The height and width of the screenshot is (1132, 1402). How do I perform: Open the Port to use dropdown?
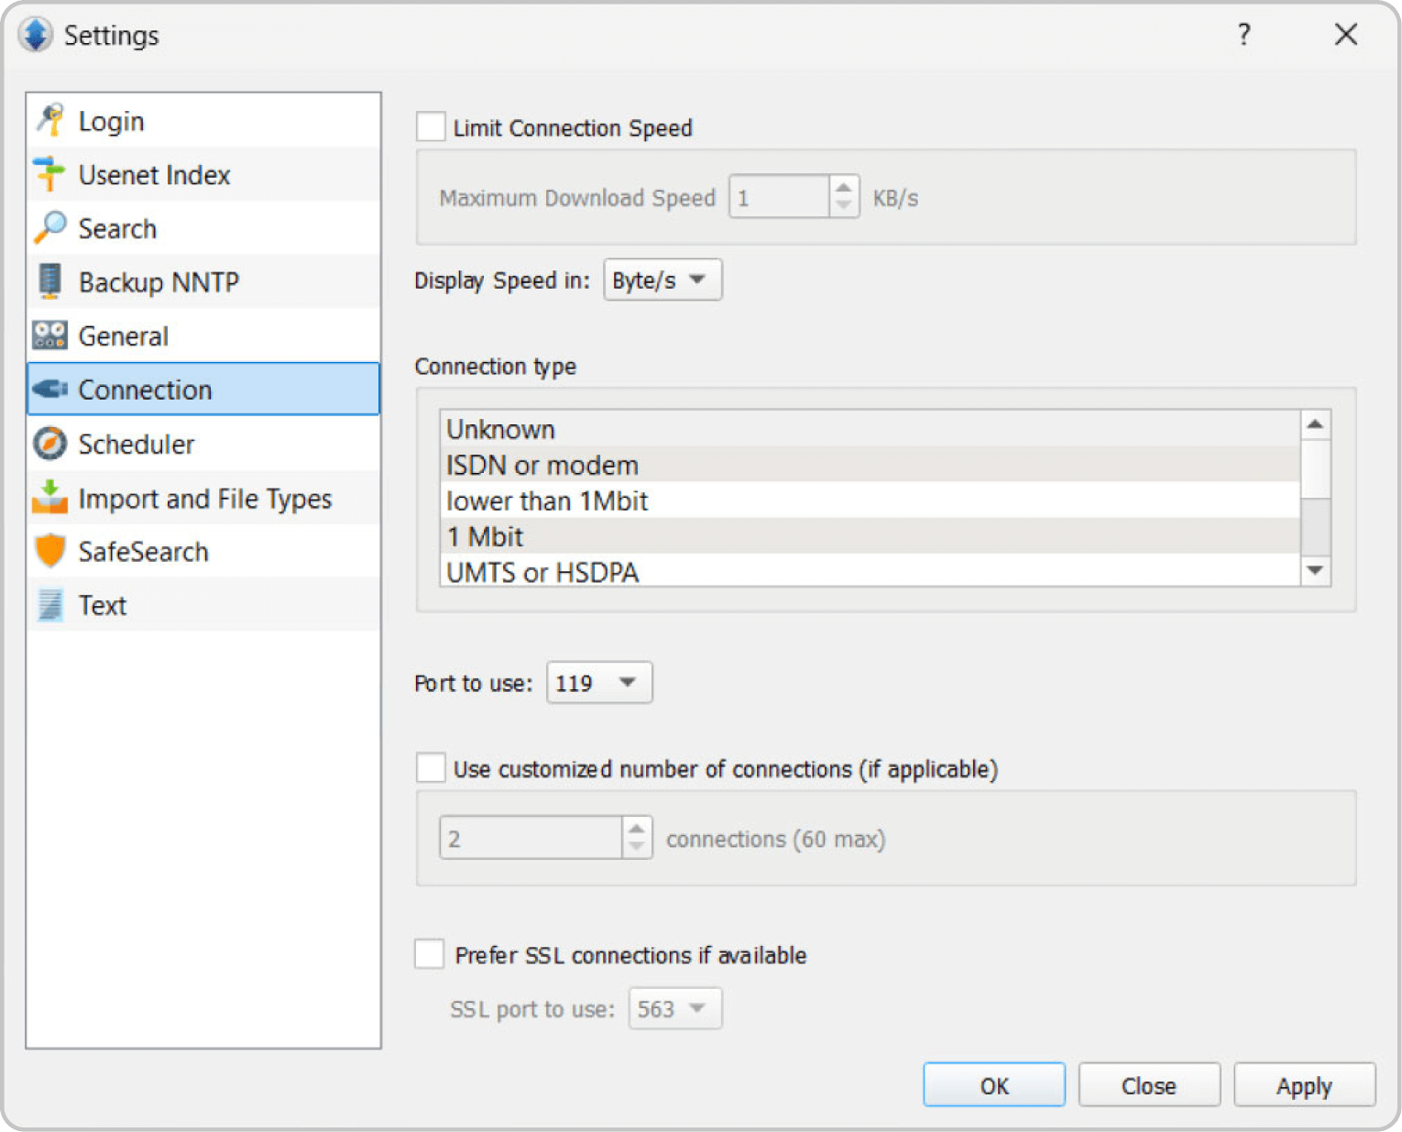coord(598,682)
